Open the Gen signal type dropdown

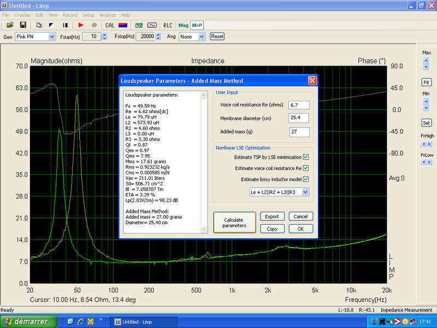coord(51,36)
